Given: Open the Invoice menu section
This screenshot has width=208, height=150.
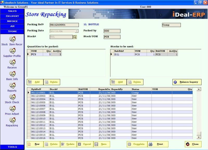Looking at the screenshot, I should 12,21.
